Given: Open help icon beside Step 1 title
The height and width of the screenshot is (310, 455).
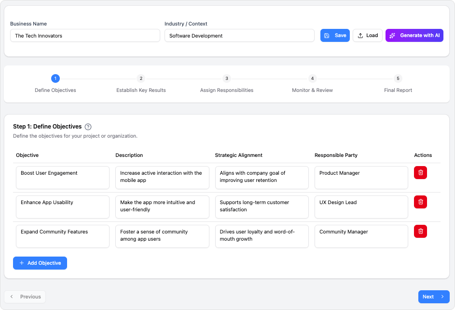Looking at the screenshot, I should coord(88,127).
